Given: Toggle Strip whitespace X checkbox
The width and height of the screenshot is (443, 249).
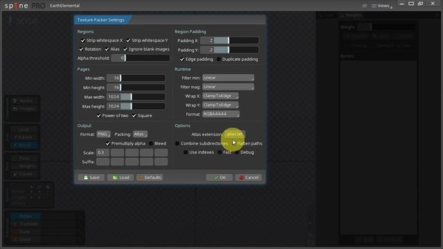Looking at the screenshot, I should click(83, 40).
